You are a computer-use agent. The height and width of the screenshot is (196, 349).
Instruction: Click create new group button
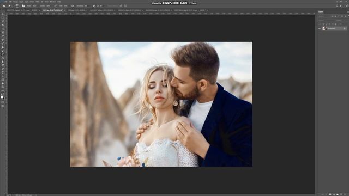coord(338,194)
